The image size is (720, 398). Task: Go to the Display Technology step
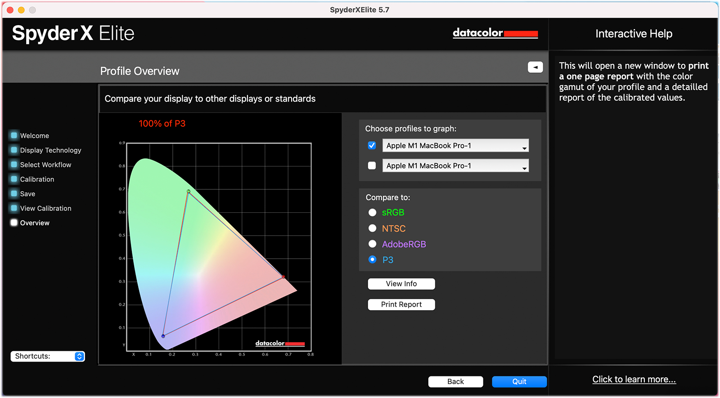(x=51, y=150)
